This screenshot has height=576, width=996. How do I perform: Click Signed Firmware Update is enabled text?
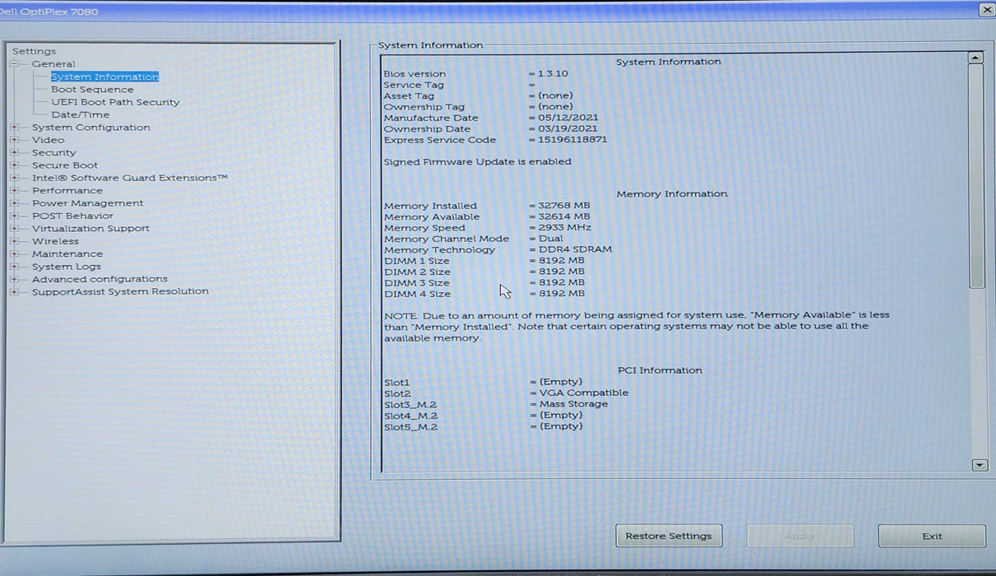click(x=477, y=162)
